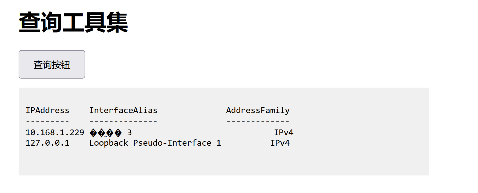
Task: Click empty space in the gray output panel
Action: pos(356,159)
